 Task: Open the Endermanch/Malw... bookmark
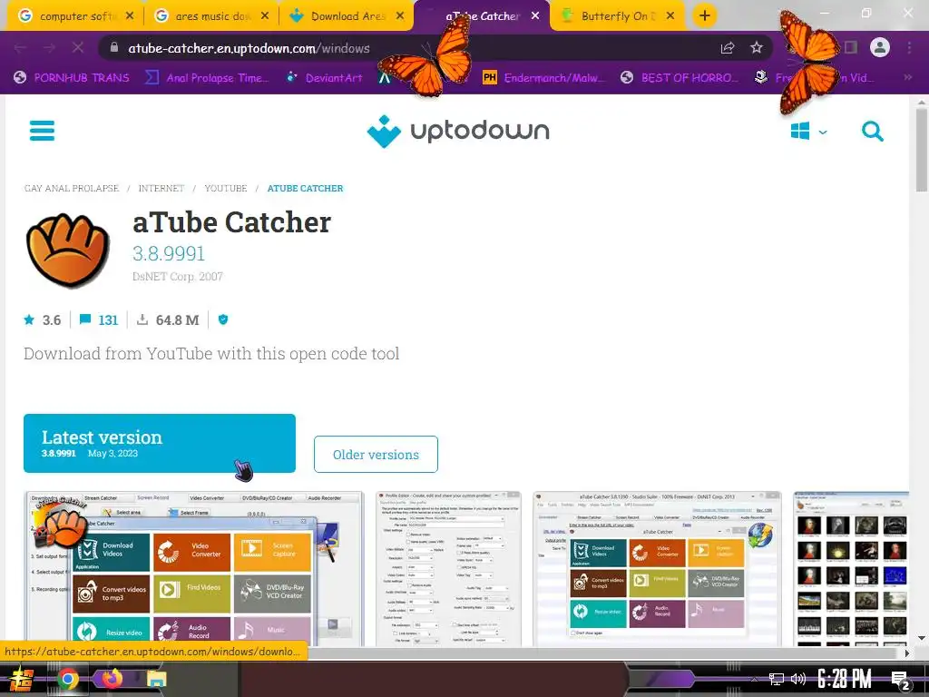coord(544,78)
